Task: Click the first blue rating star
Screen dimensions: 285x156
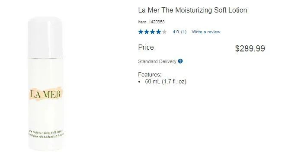Action: coord(141,32)
